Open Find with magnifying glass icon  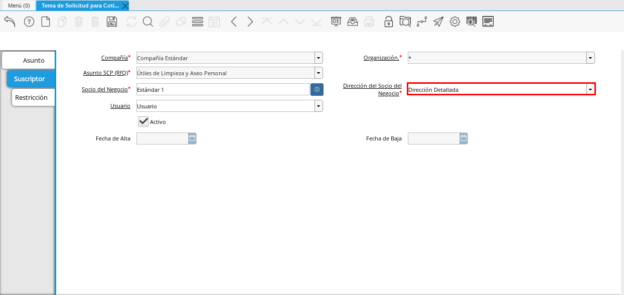coord(148,22)
